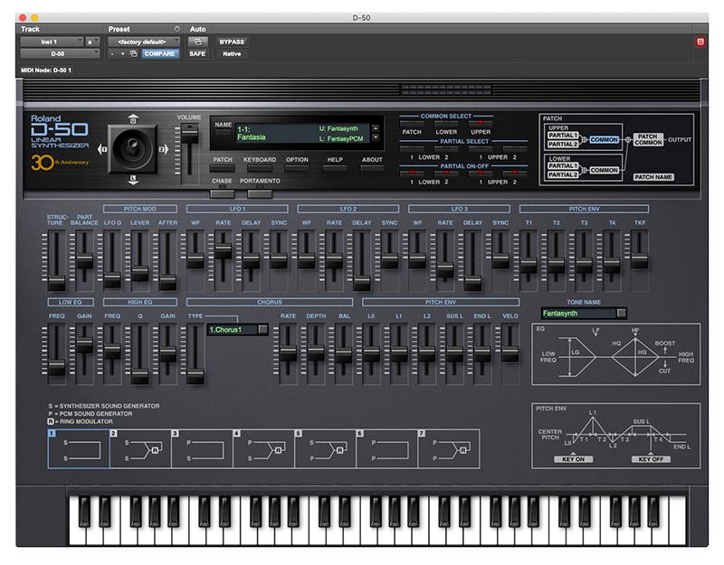724x565 pixels.
Task: Click the joystick up arrow
Action: point(133,119)
